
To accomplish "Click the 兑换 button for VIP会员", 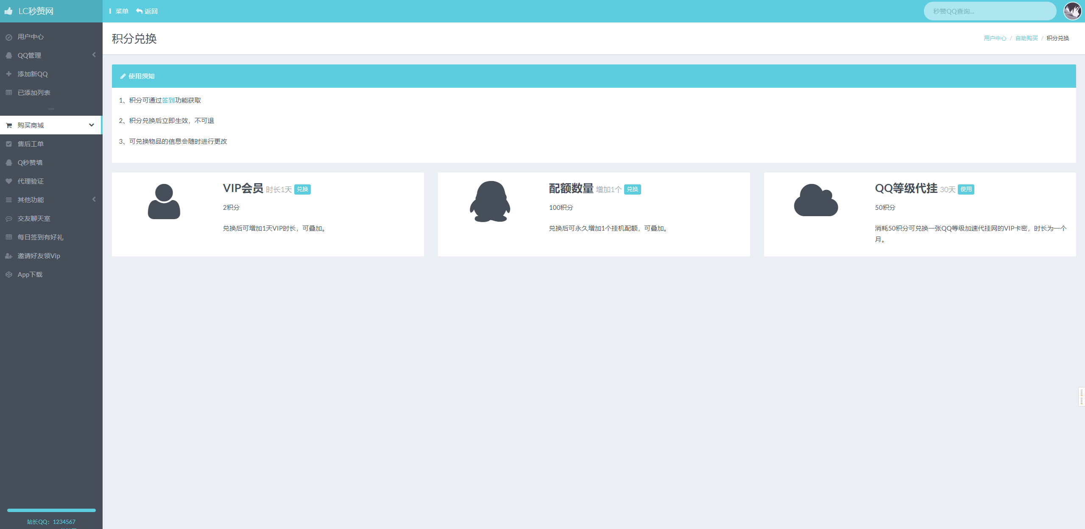I will coord(302,189).
